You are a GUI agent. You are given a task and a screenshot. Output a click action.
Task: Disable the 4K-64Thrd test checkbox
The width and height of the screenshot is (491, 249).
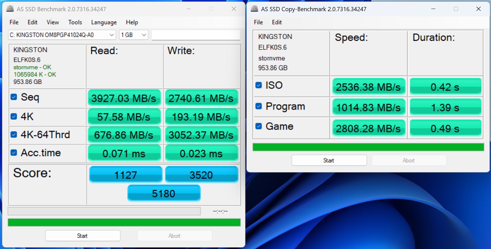point(14,135)
